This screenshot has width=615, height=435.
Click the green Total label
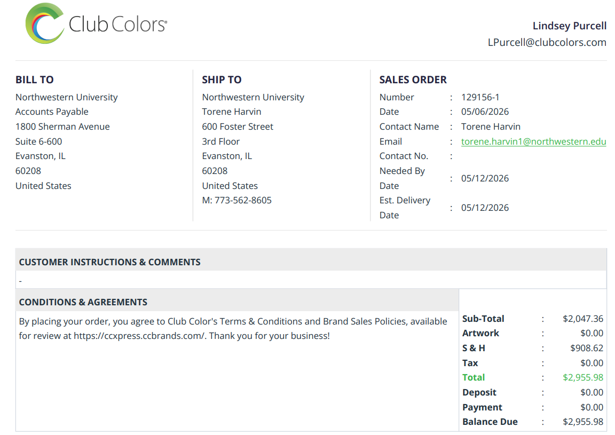(474, 377)
